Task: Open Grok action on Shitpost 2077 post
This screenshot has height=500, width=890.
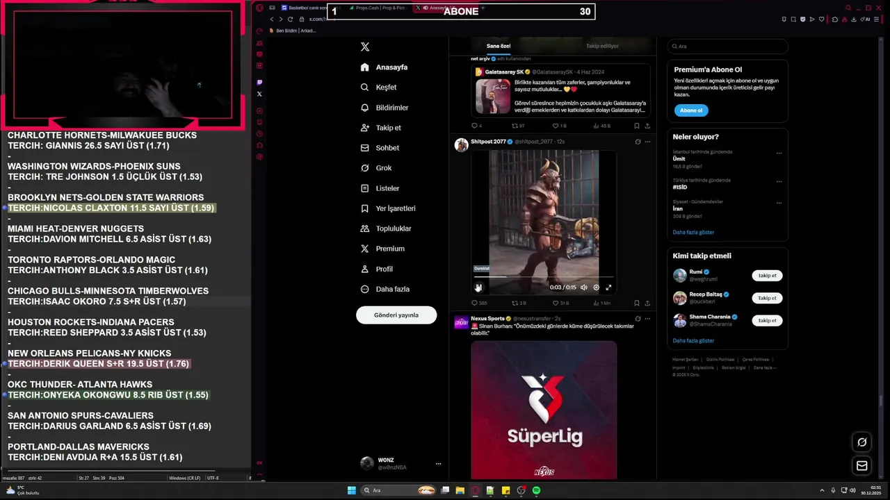Action: [x=638, y=142]
